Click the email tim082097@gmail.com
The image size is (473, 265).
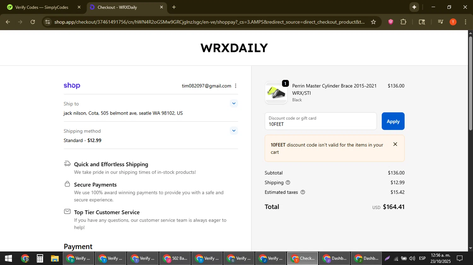click(207, 86)
